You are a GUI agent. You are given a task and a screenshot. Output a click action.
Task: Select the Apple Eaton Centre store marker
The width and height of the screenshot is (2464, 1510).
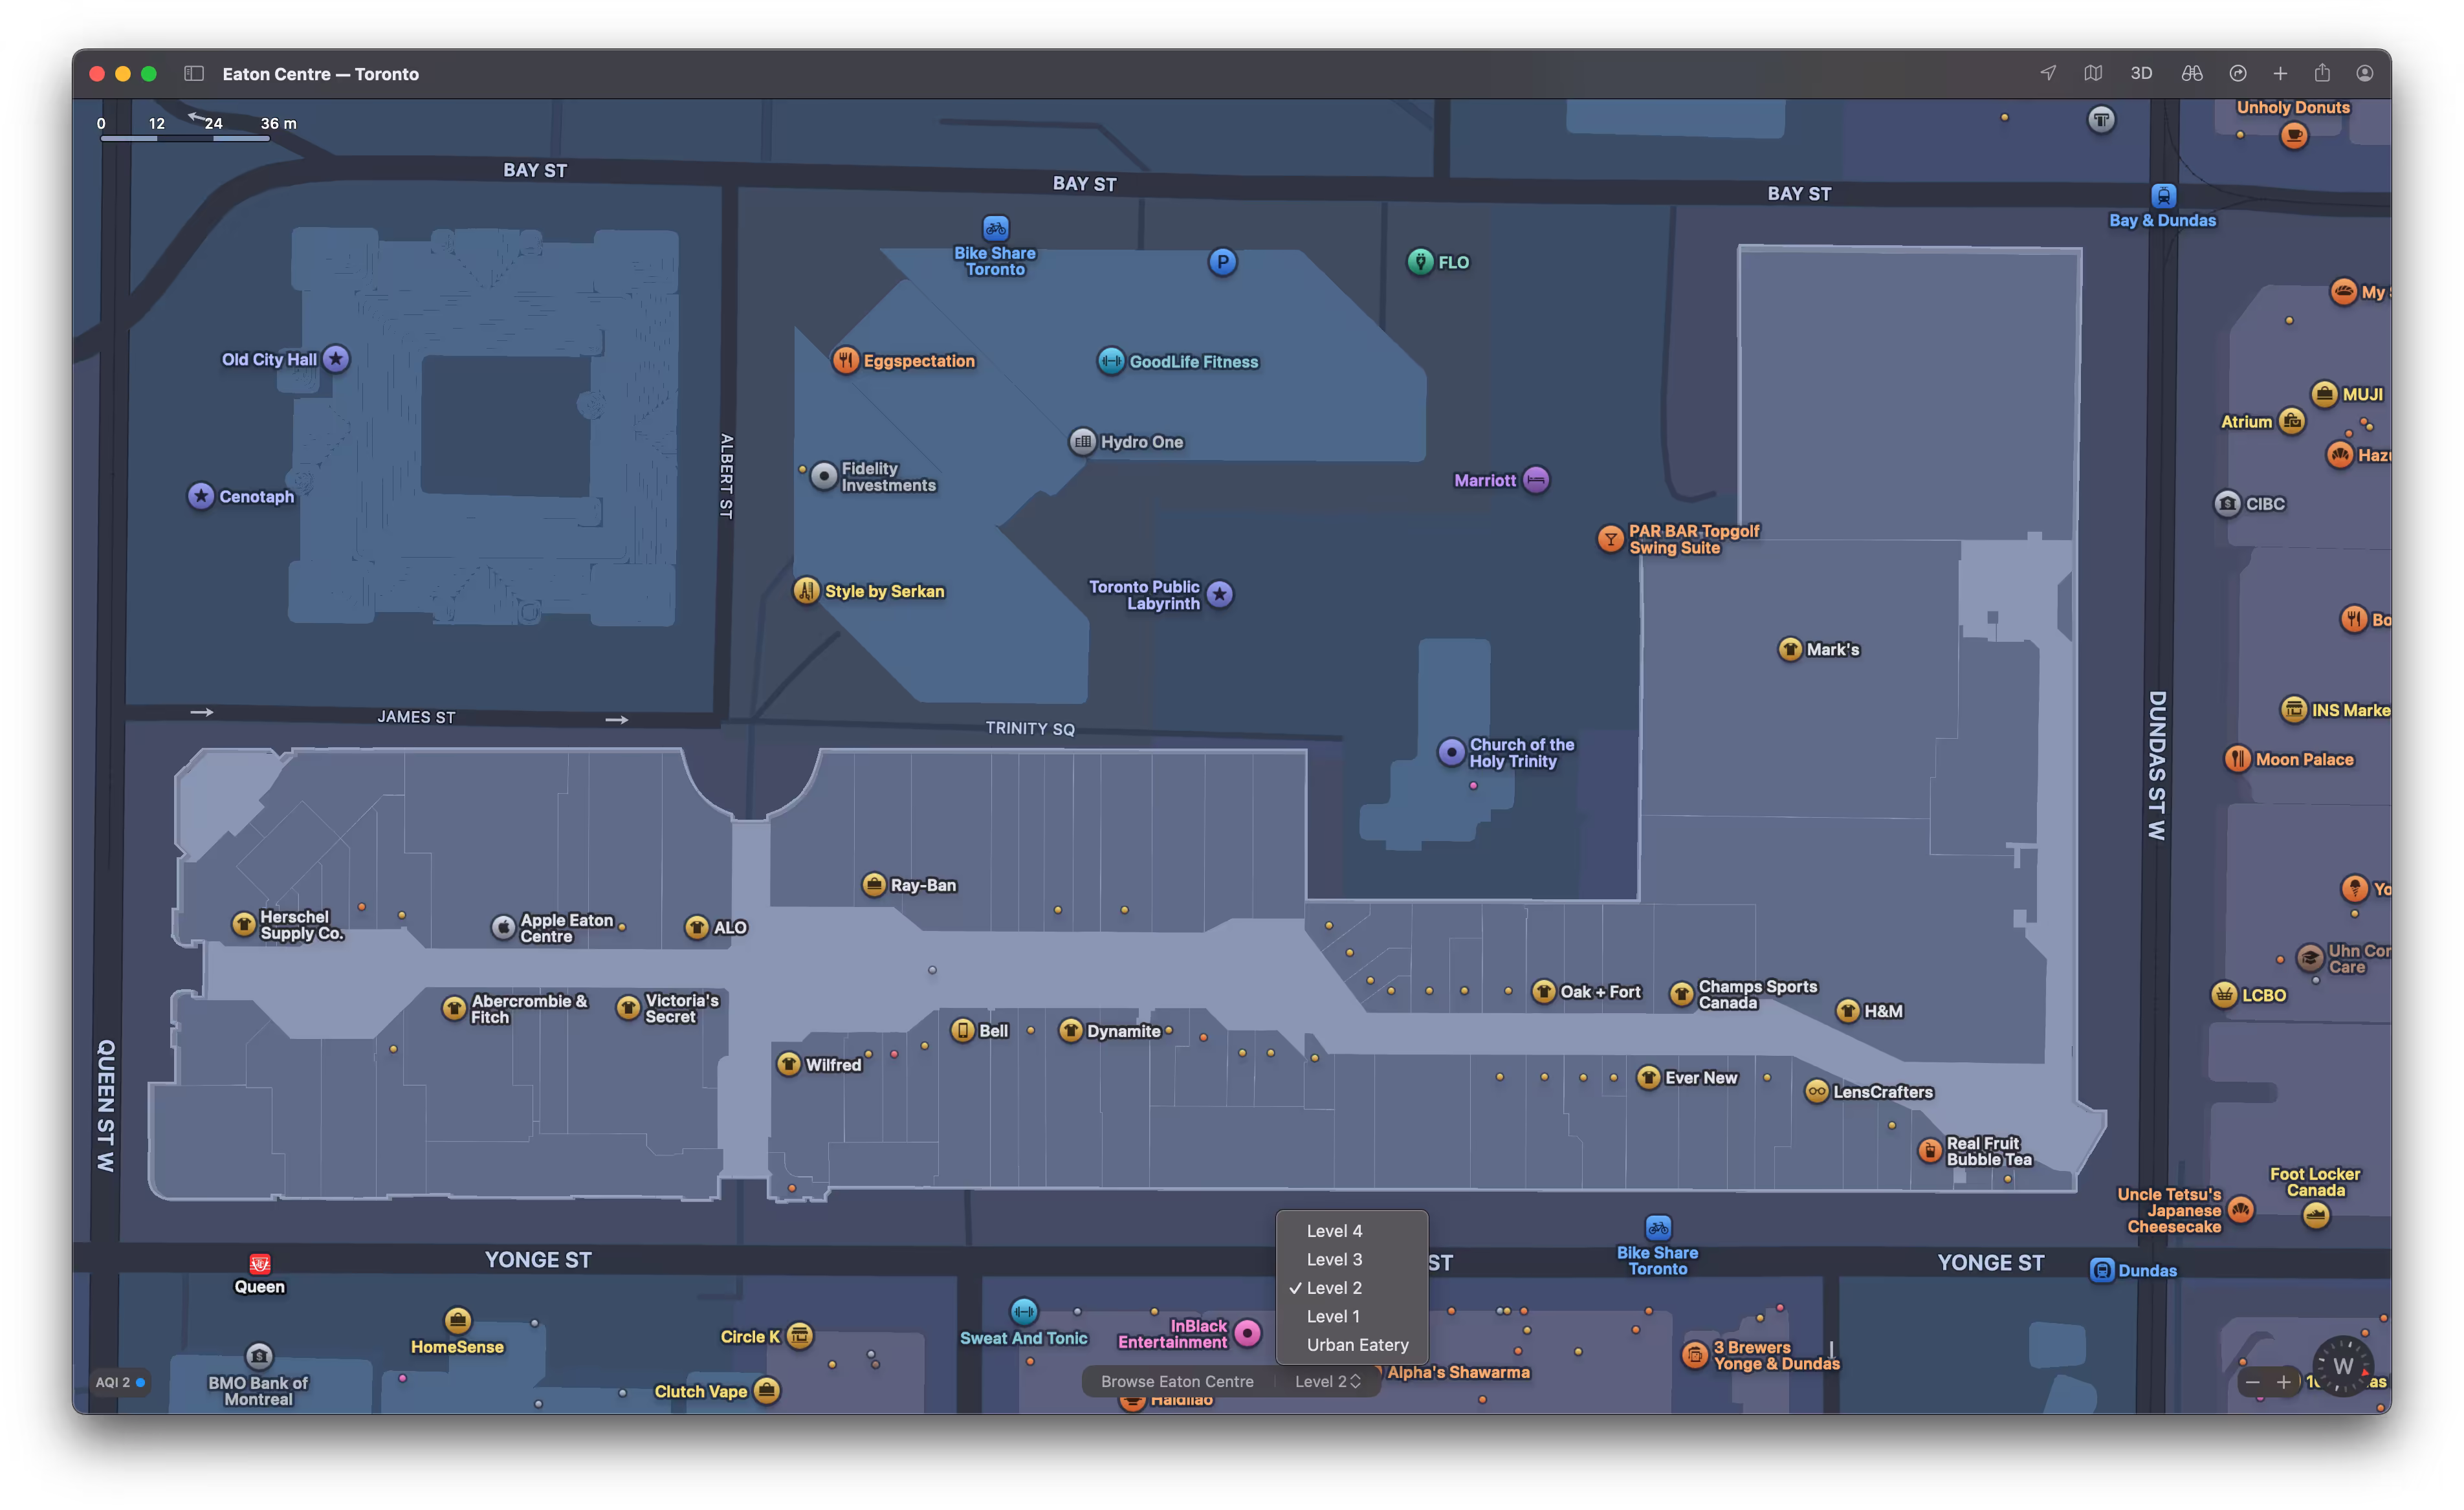coord(504,927)
